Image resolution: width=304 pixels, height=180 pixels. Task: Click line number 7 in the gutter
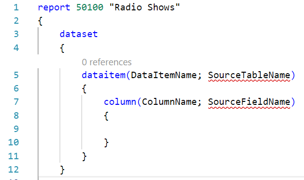16,102
